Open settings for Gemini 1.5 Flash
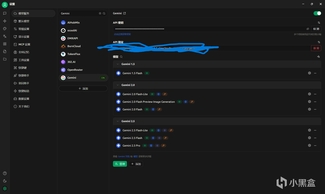 click(x=310, y=73)
